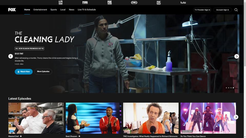This screenshot has width=246, height=138.
Task: Select the third carousel indicator dot
Action: pyautogui.click(x=231, y=88)
